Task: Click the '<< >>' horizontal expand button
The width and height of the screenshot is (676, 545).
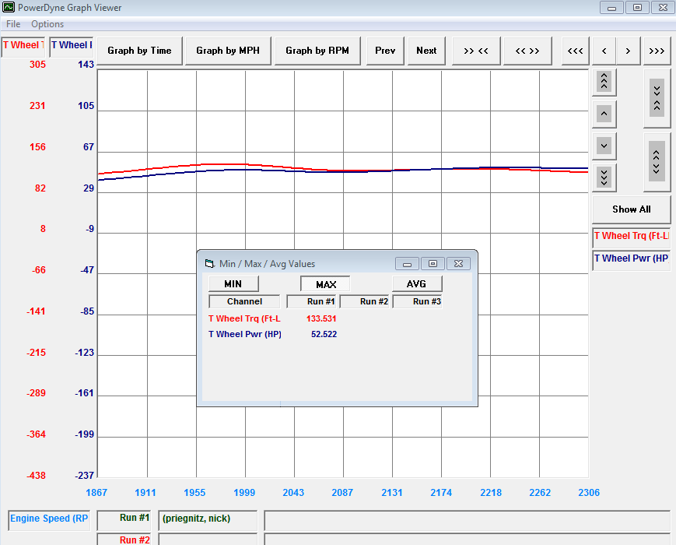Action: 527,51
